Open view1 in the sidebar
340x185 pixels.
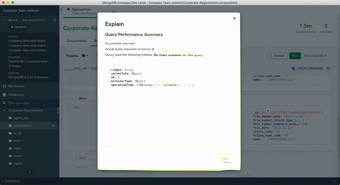[x=18, y=148]
